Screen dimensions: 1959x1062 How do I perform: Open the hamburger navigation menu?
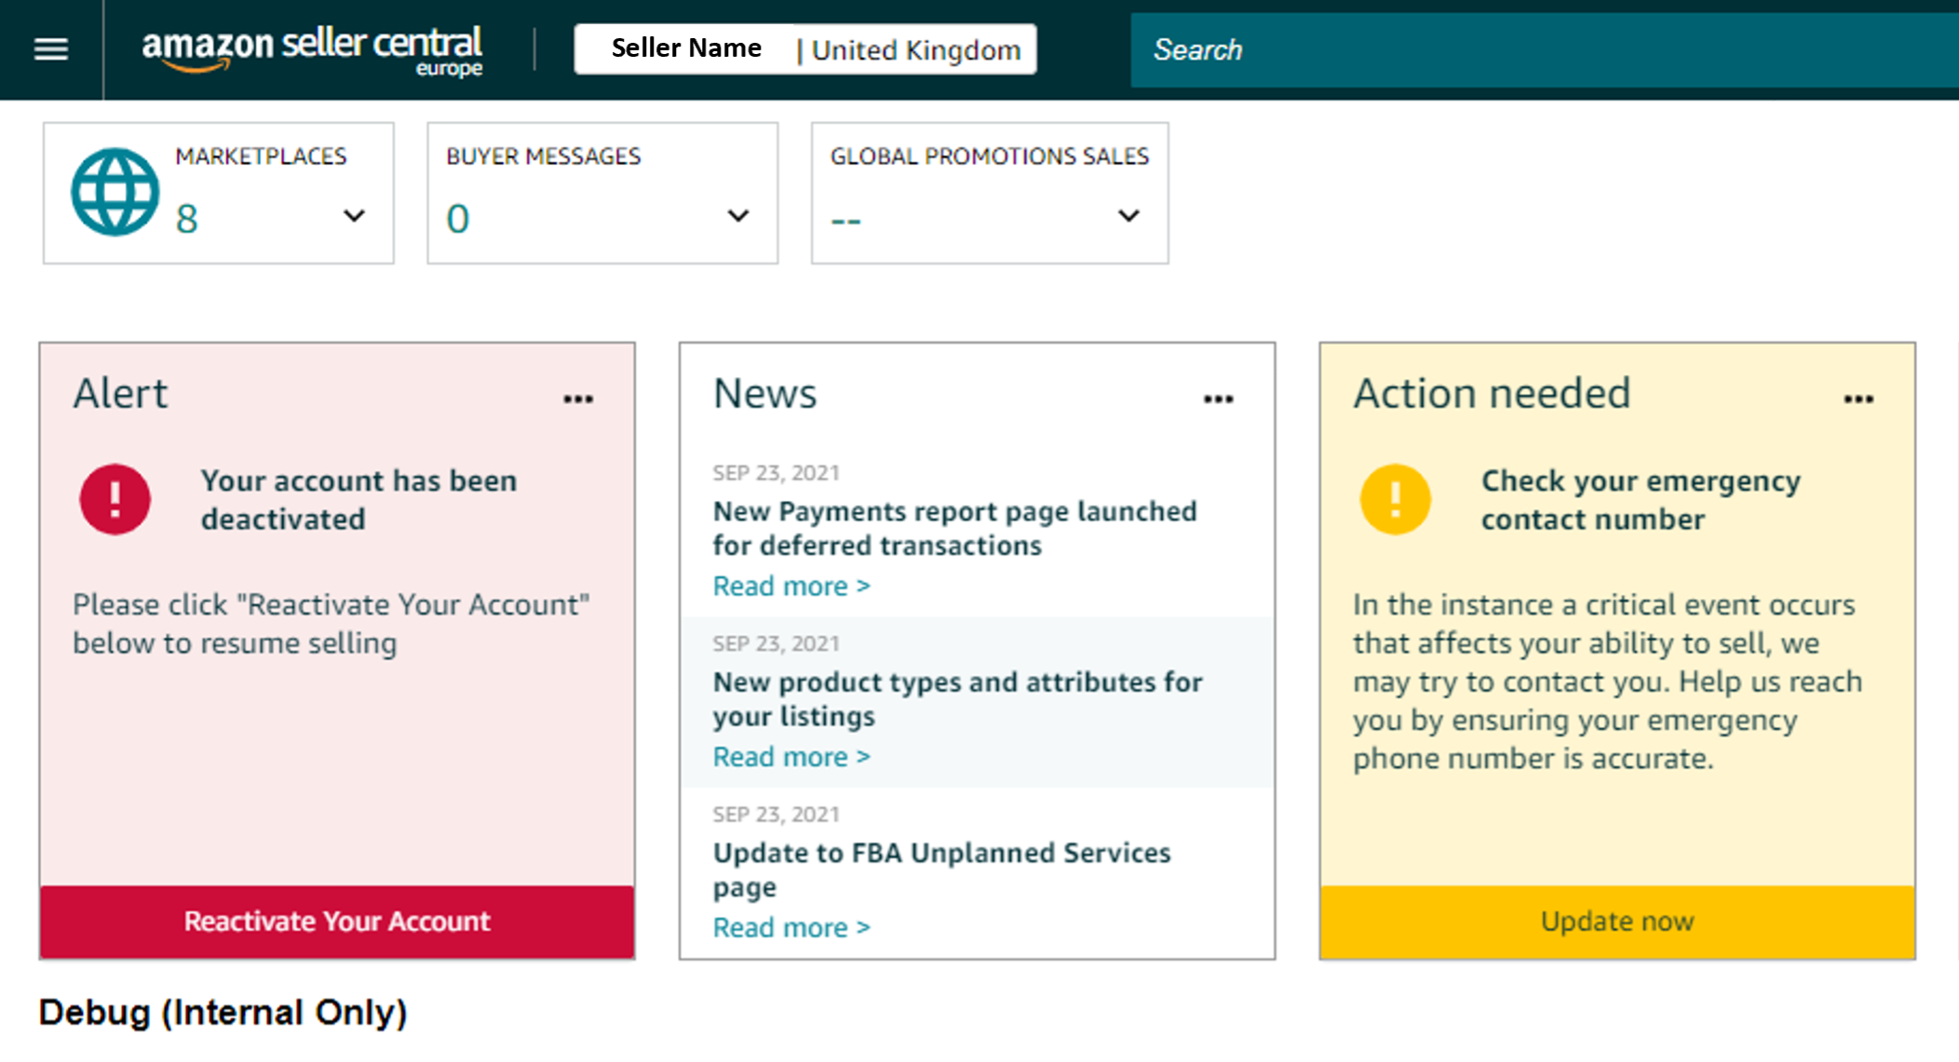pos(51,49)
